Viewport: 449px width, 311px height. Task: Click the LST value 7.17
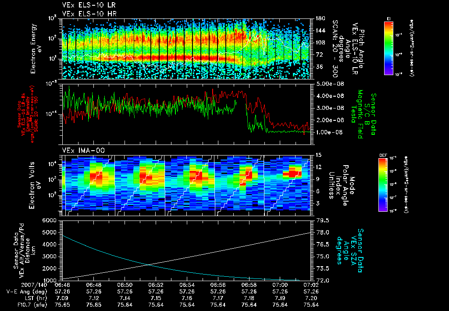click(x=218, y=298)
